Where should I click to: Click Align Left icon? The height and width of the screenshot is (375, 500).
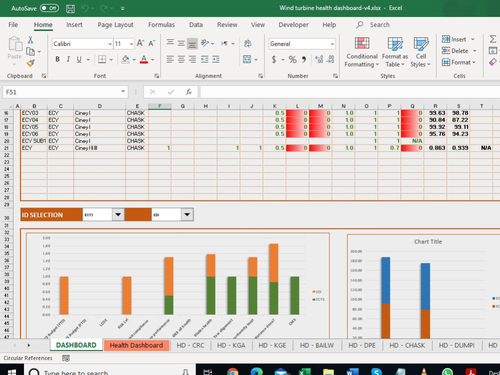(170, 59)
